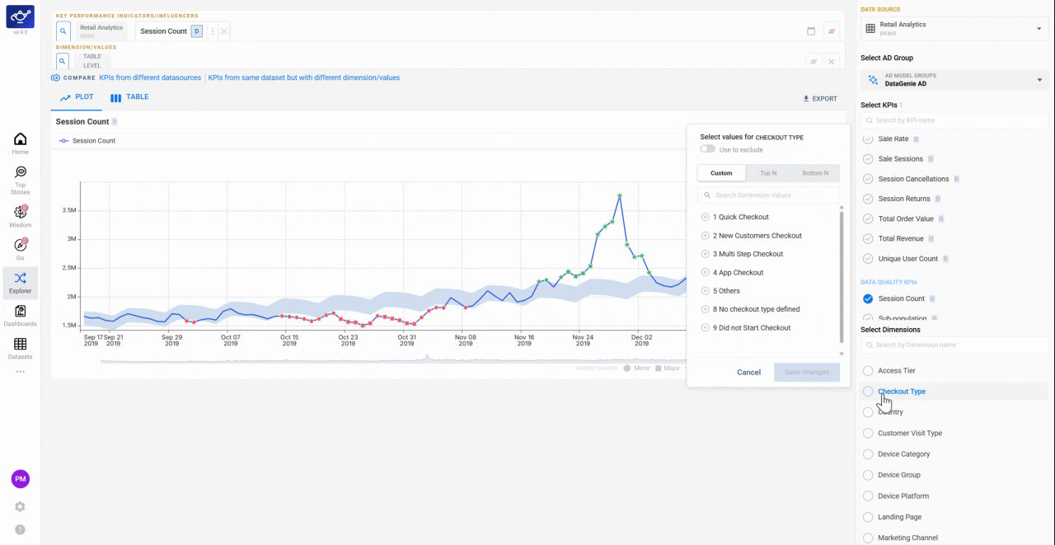This screenshot has width=1055, height=545.
Task: Open Home from the sidebar
Action: pyautogui.click(x=20, y=143)
